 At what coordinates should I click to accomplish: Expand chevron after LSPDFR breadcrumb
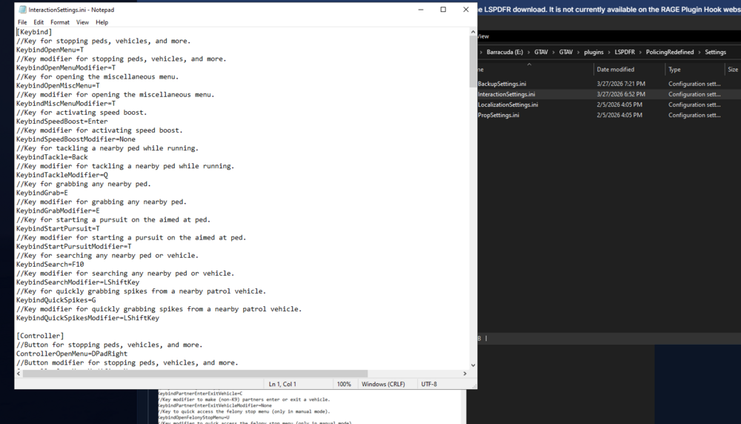(x=640, y=52)
